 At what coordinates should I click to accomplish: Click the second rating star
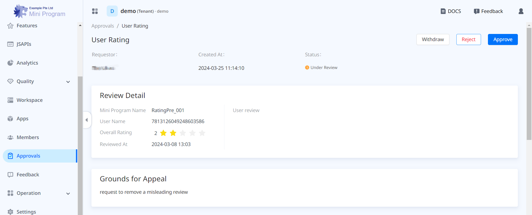click(x=173, y=133)
